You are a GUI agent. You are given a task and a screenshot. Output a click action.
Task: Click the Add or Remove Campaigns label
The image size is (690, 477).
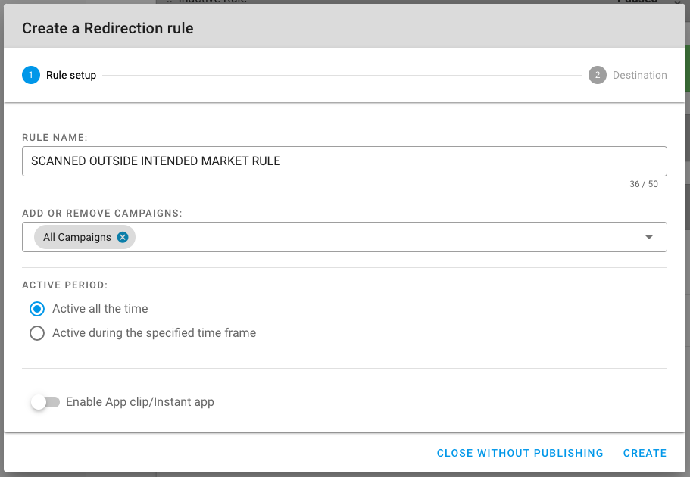click(x=101, y=214)
